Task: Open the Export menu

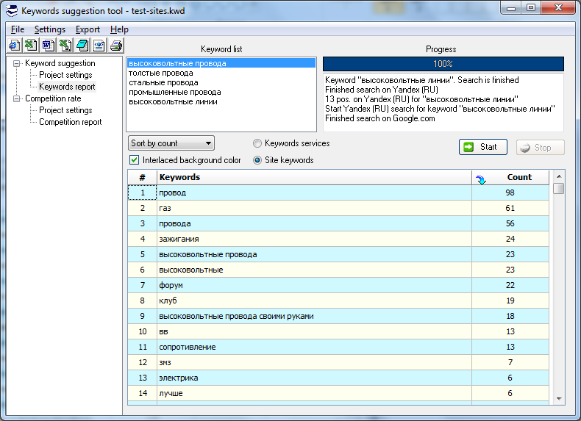Action: 88,29
